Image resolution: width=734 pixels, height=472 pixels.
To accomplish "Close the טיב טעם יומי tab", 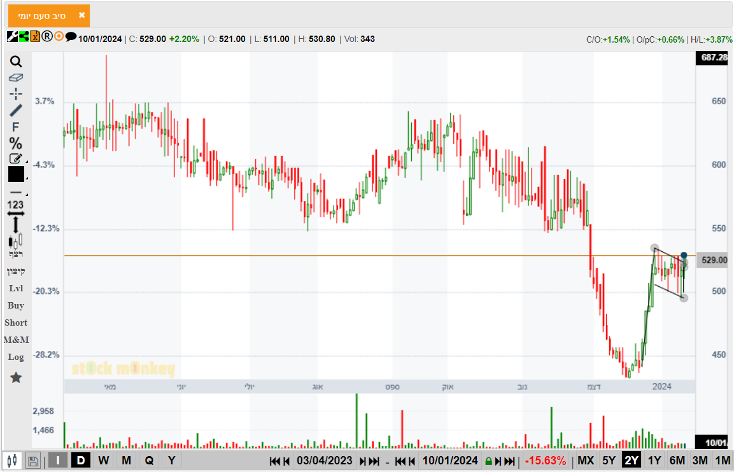I will 82,15.
